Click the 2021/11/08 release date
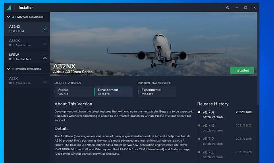Image resolution: width=274 pixels, height=163 pixels. click(x=243, y=138)
